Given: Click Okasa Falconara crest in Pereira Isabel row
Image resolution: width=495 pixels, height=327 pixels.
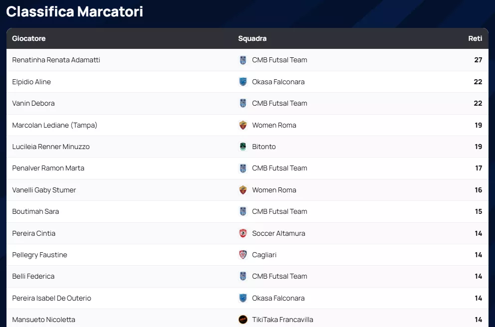Looking at the screenshot, I should click(x=243, y=298).
